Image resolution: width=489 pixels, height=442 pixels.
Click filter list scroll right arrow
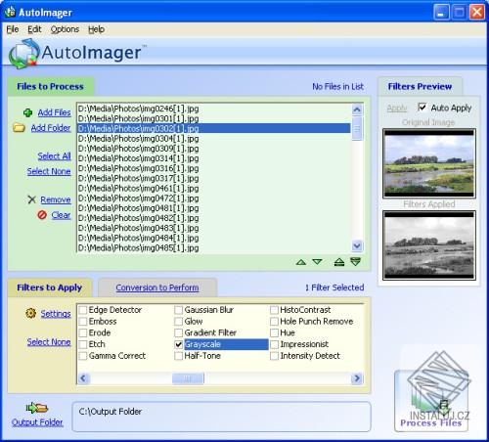357,378
